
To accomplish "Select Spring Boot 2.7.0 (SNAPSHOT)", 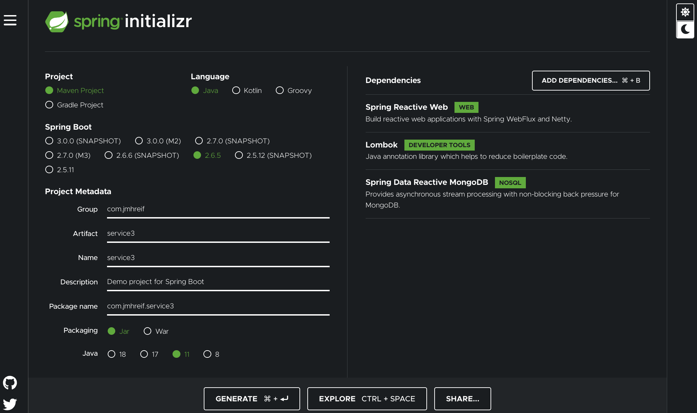I will (232, 141).
